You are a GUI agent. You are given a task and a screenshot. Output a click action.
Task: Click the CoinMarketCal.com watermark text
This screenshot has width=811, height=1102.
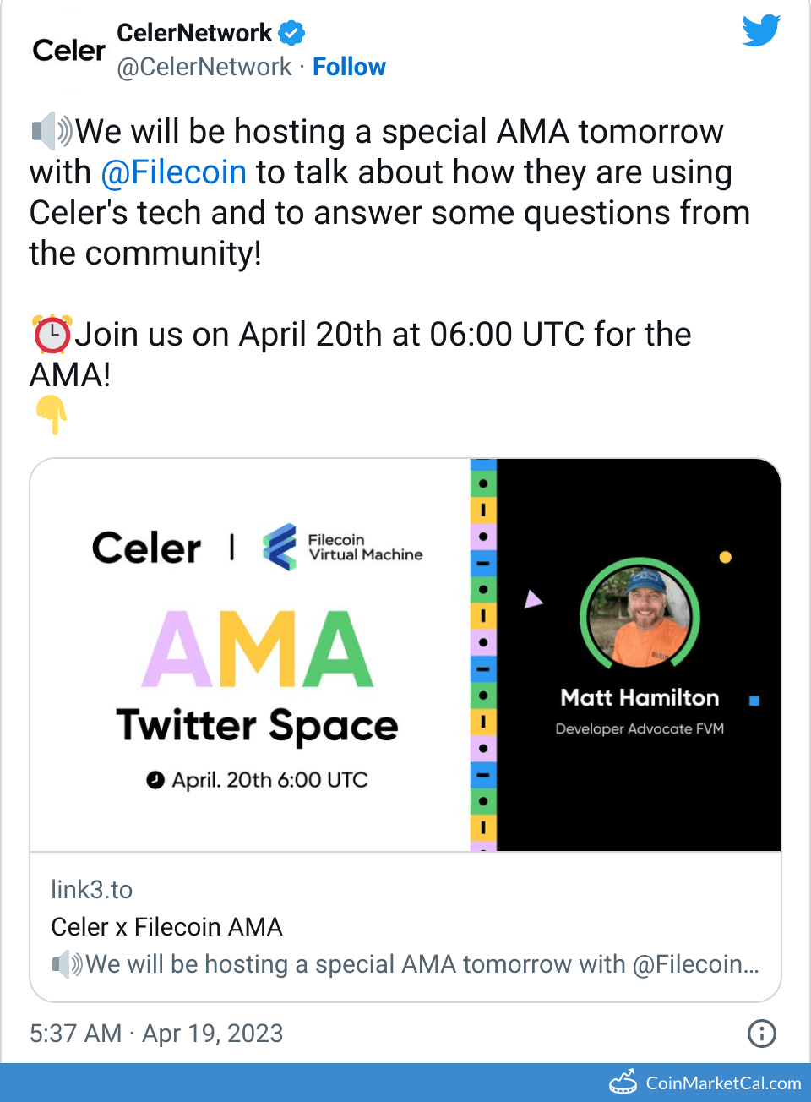(x=723, y=1083)
